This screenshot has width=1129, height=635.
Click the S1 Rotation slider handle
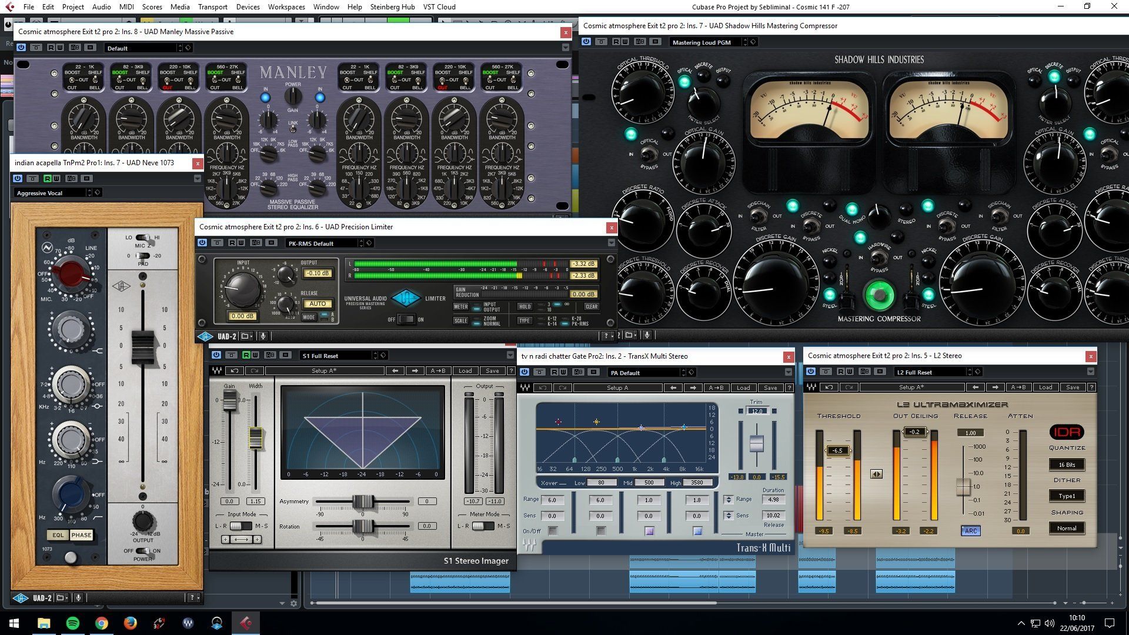point(363,526)
